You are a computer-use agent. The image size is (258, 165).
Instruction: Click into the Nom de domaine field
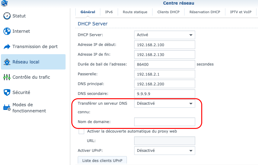click(164, 122)
